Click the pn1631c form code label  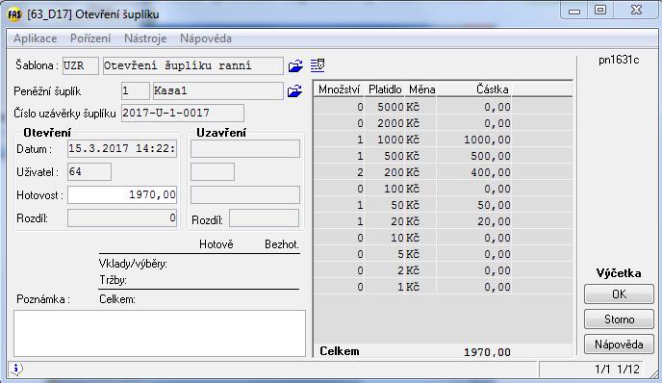(x=619, y=60)
